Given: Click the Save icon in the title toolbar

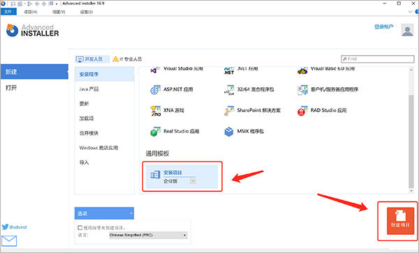Looking at the screenshot, I should pos(13,3).
